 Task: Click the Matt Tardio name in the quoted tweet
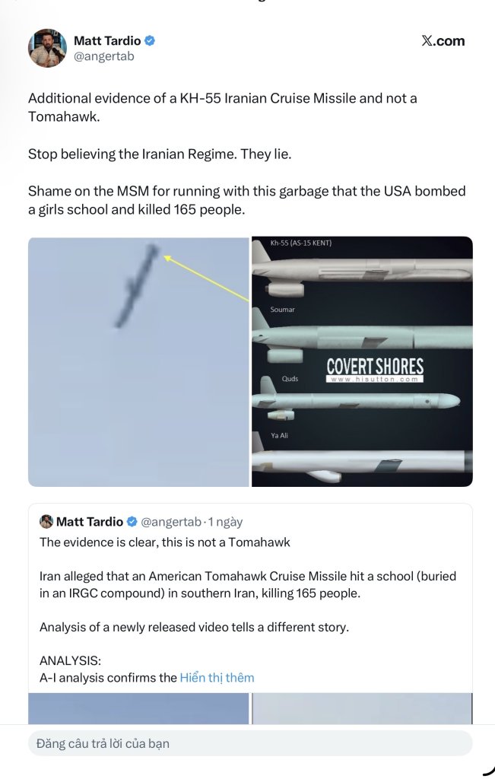[x=90, y=522]
